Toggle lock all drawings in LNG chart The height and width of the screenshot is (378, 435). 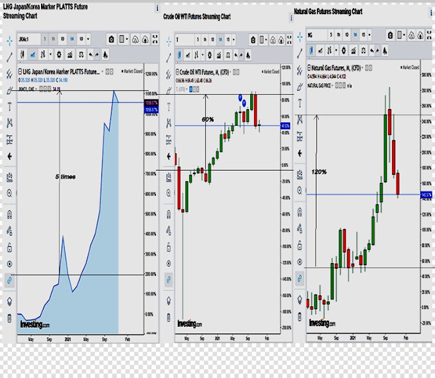pyautogui.click(x=10, y=247)
